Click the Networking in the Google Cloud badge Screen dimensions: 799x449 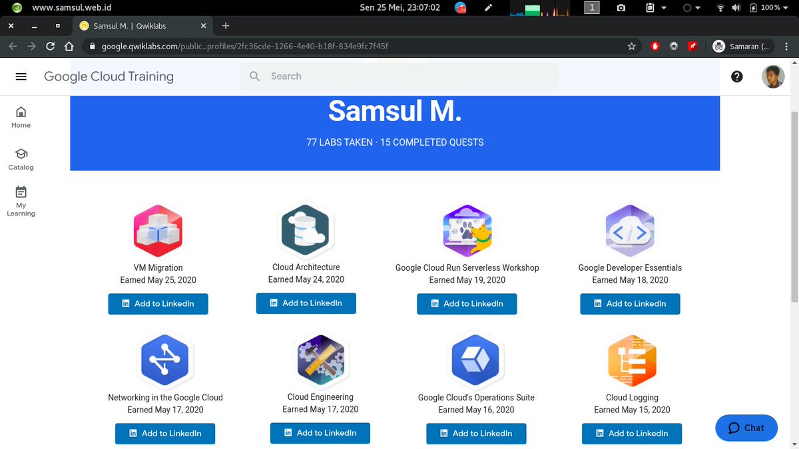click(x=165, y=360)
